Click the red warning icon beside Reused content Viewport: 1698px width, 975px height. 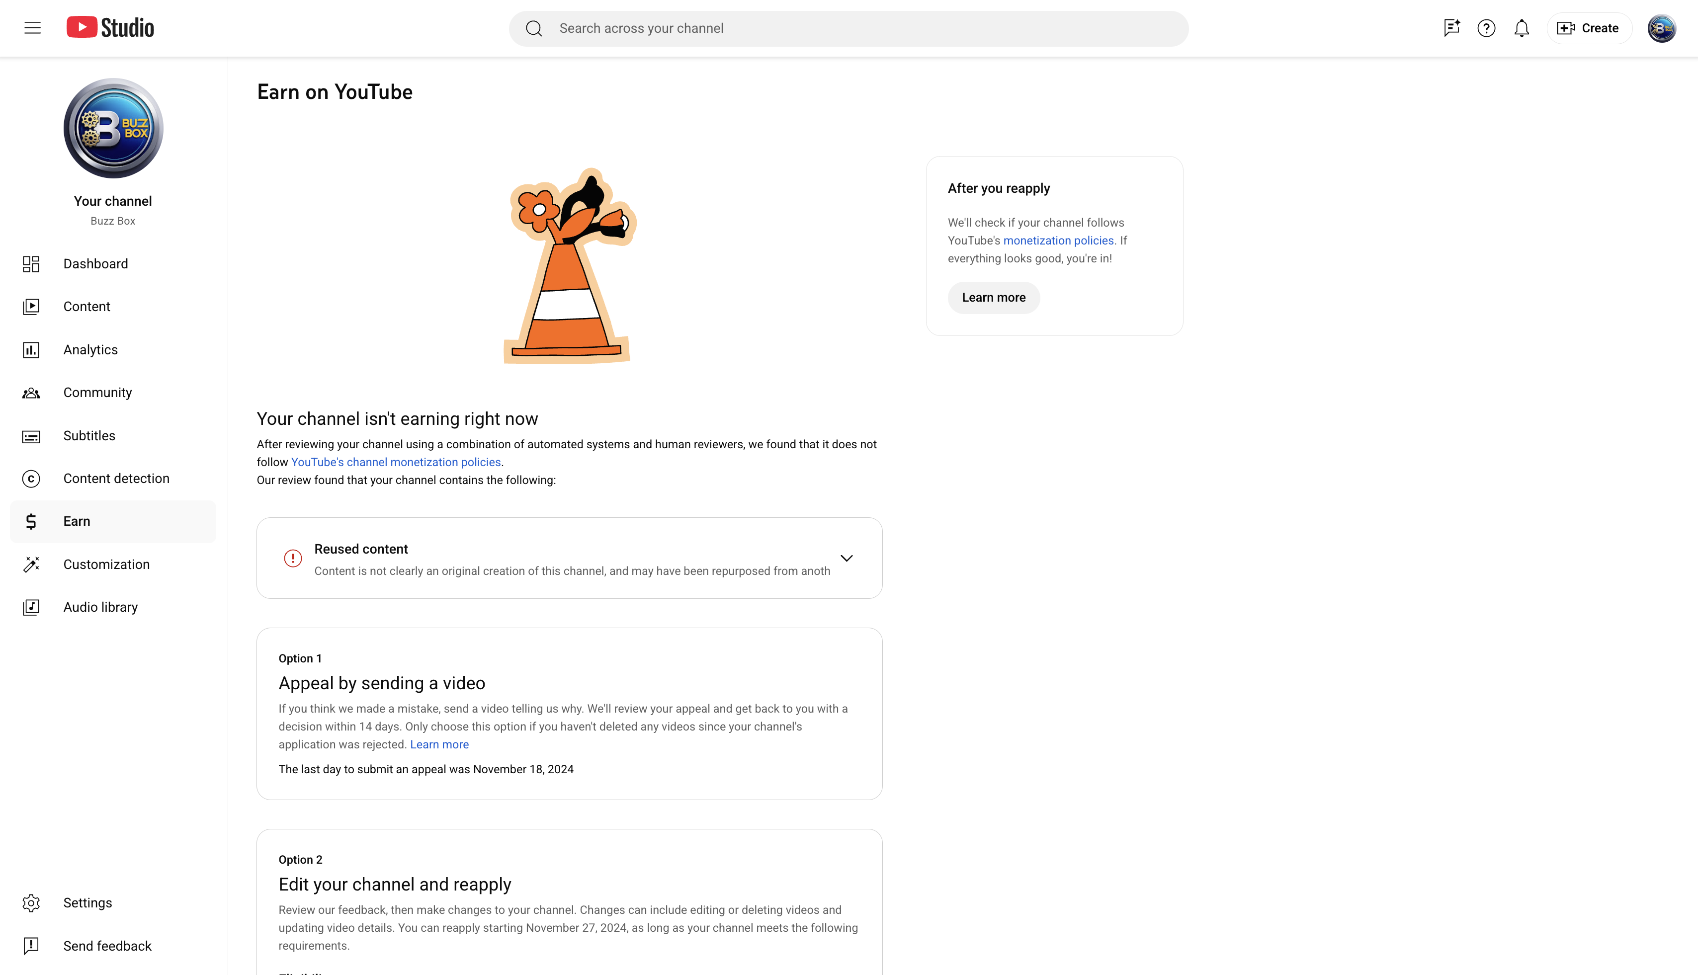293,558
